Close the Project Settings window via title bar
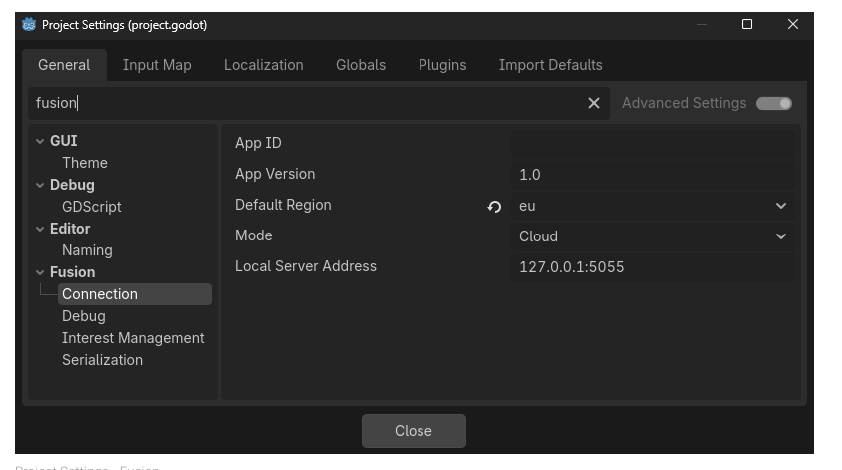The image size is (842, 470). pyautogui.click(x=793, y=24)
